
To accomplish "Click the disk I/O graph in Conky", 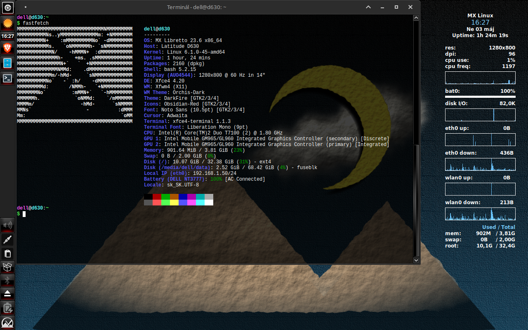I will pos(480,115).
